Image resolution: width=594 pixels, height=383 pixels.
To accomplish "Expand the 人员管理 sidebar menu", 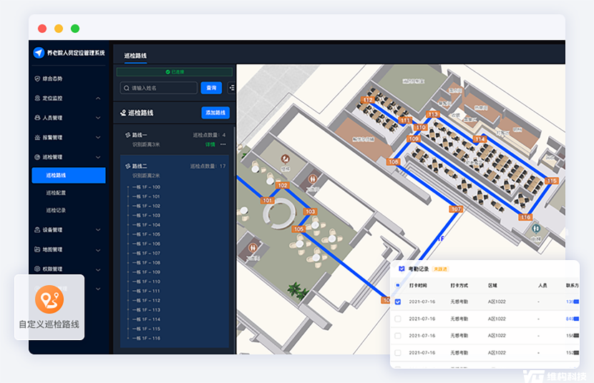I will coord(98,118).
